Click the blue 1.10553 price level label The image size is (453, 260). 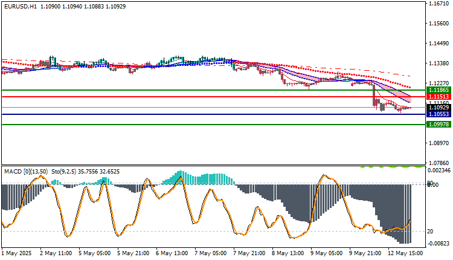click(x=439, y=114)
